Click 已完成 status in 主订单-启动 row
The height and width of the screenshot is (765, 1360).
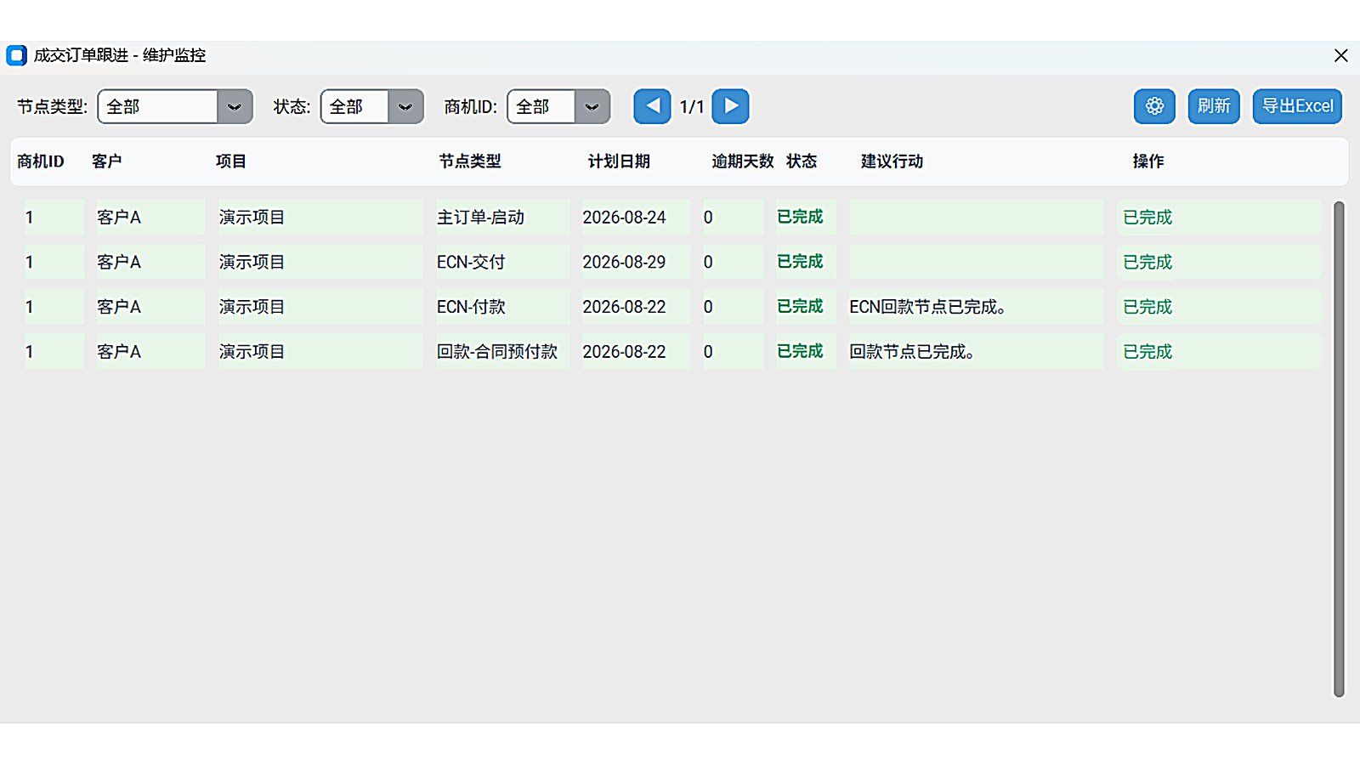(800, 217)
